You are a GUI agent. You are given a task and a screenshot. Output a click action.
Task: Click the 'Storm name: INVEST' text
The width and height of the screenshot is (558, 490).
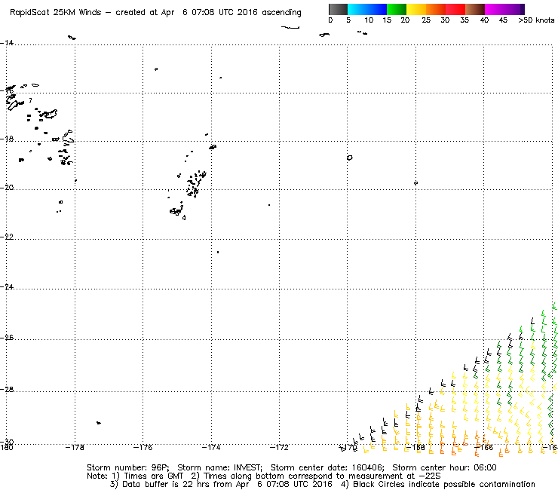pos(219,467)
